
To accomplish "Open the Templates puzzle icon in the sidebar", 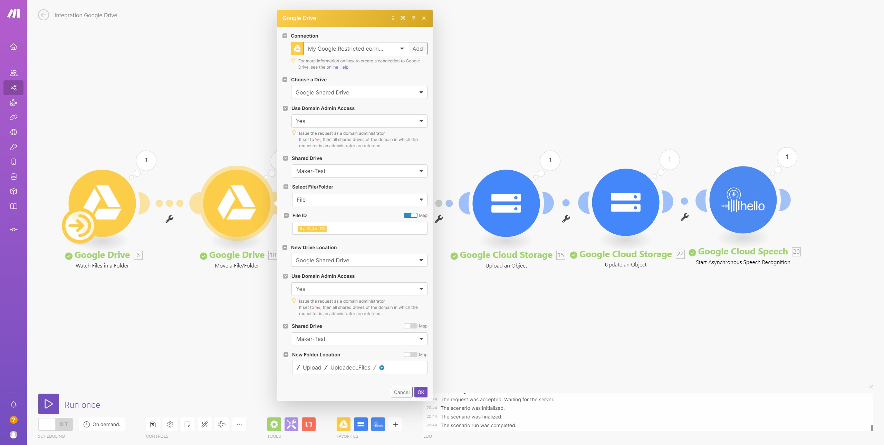I will coord(13,102).
